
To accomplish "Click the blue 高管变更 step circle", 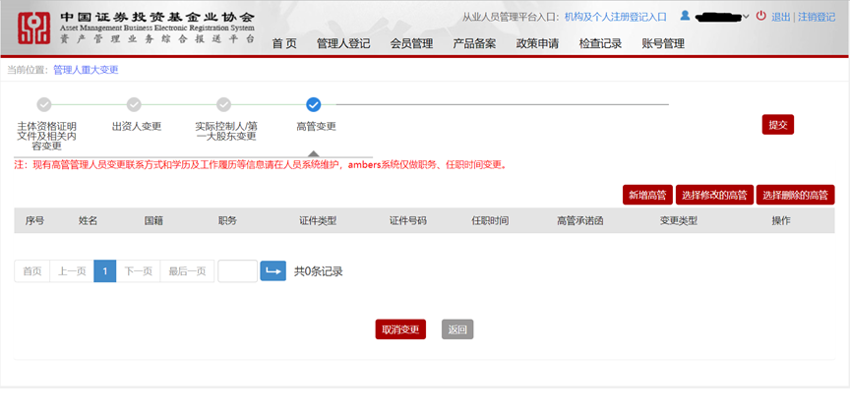I will [313, 104].
